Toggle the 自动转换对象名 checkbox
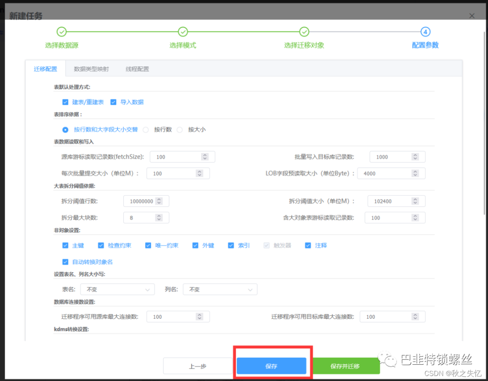Screen dimensions: 488x381 [65, 262]
